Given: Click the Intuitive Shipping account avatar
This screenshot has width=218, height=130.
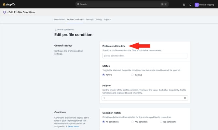Looking at the screenshot, I should 197,5.
